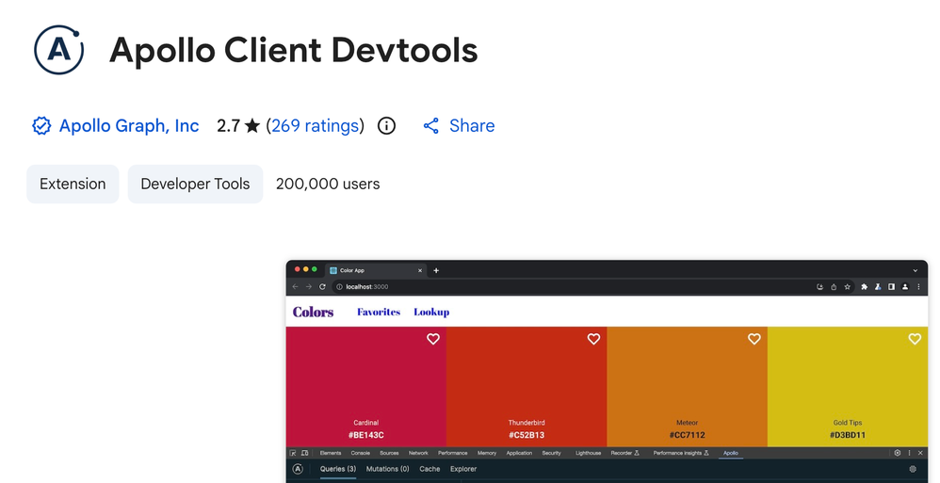
Task: Like the Gold Tips color heart icon
Action: pyautogui.click(x=915, y=339)
